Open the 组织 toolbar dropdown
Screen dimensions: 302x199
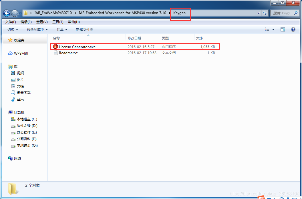pyautogui.click(x=13, y=29)
